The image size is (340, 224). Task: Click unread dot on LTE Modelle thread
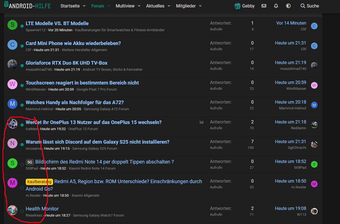pos(22,26)
